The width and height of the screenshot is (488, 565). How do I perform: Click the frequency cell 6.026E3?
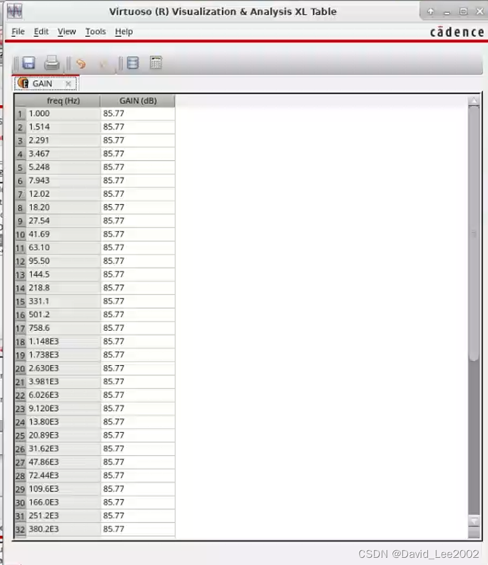click(x=64, y=395)
